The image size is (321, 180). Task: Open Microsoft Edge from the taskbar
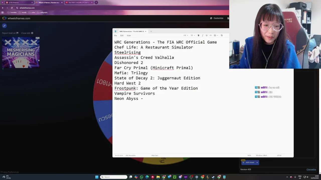point(147,177)
